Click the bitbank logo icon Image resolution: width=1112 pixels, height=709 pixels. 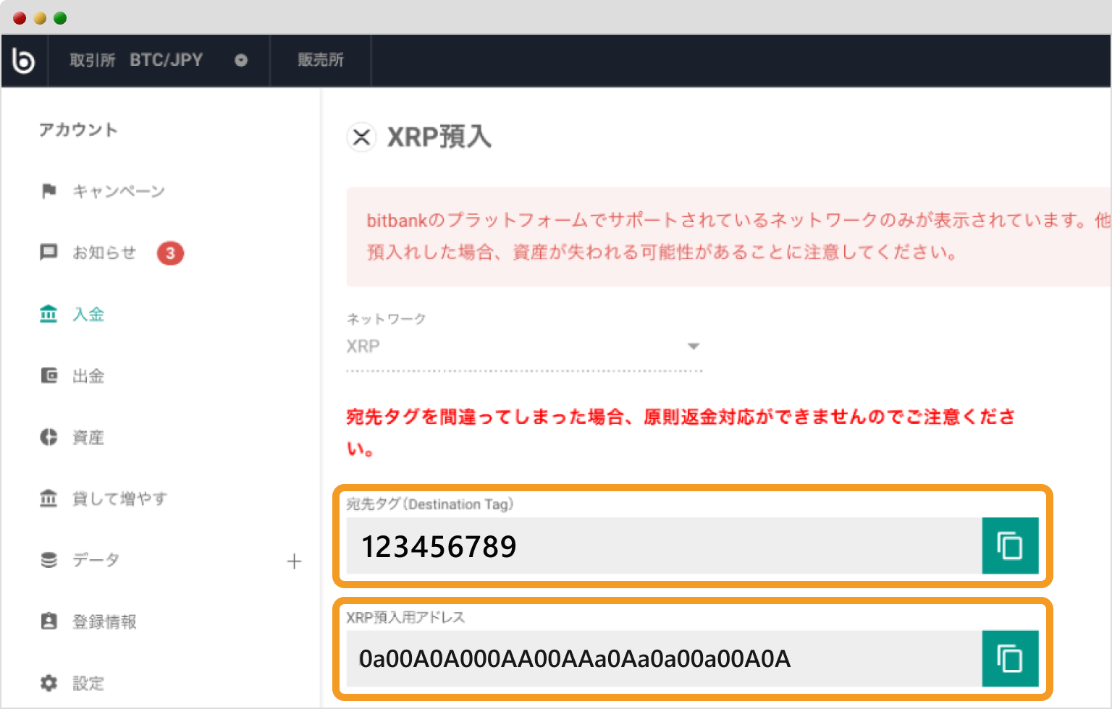pos(24,60)
